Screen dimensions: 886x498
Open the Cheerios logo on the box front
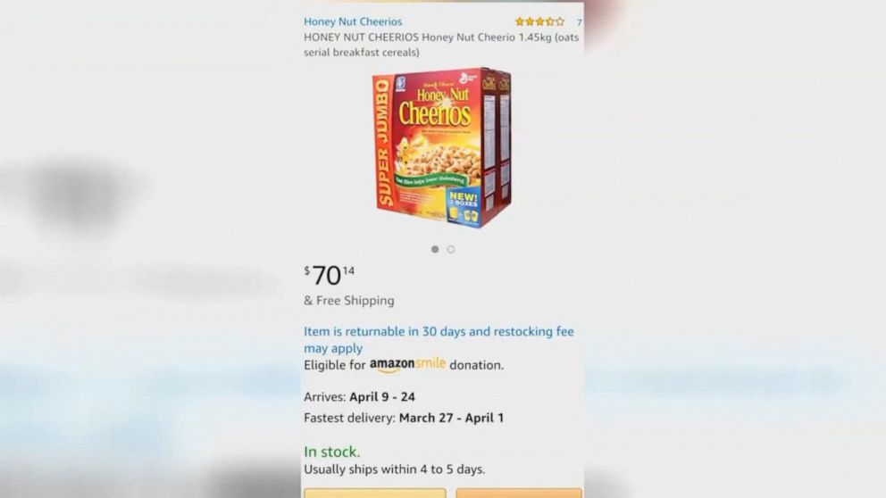point(435,113)
